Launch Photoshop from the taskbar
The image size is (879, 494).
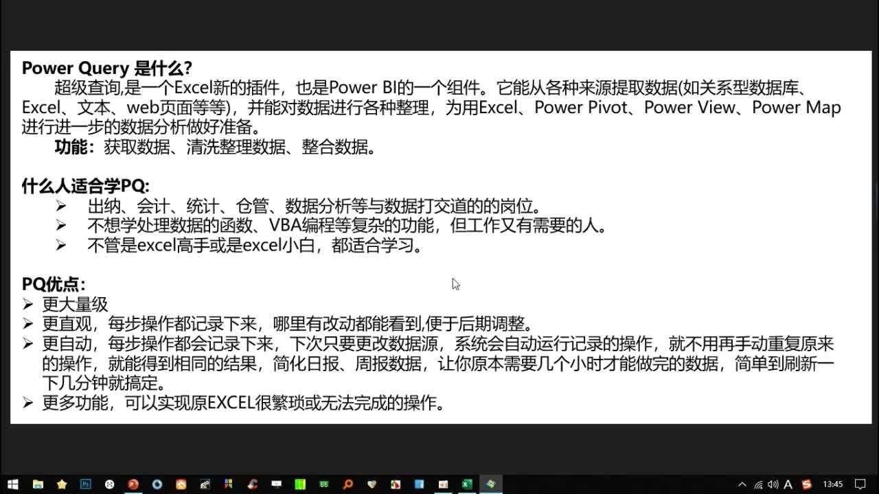pos(85,484)
